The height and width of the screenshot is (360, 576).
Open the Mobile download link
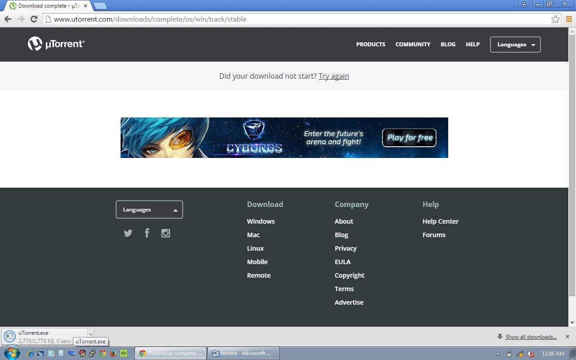257,262
